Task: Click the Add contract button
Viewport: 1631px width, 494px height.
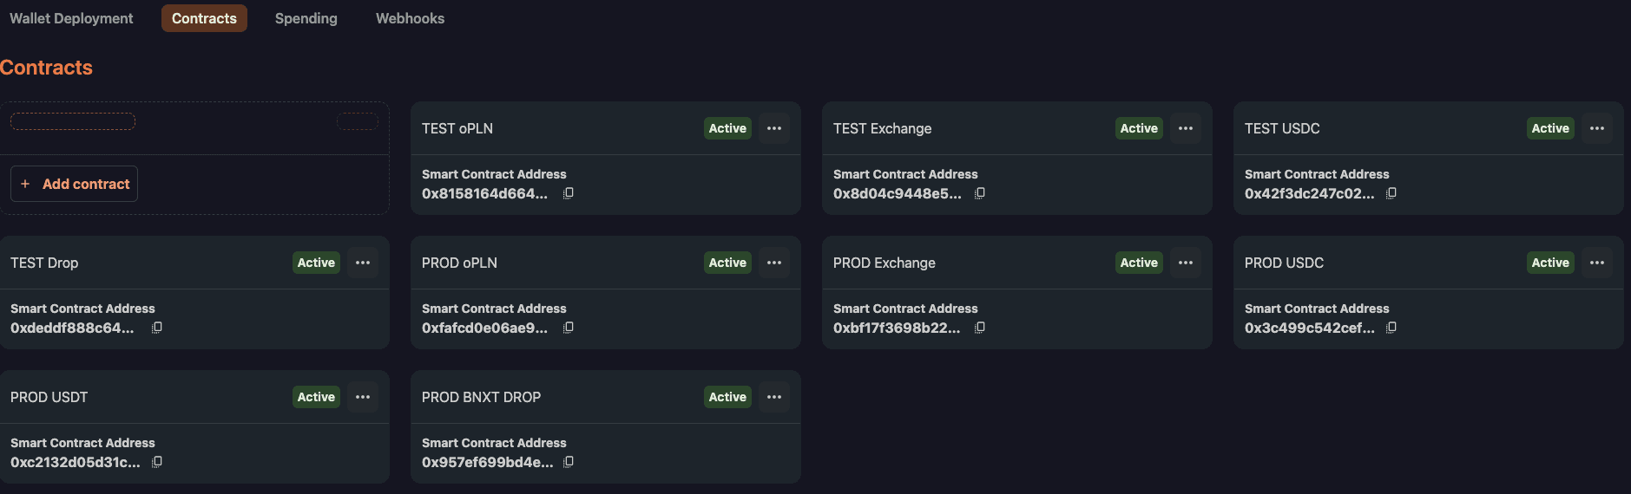Action: tap(75, 184)
